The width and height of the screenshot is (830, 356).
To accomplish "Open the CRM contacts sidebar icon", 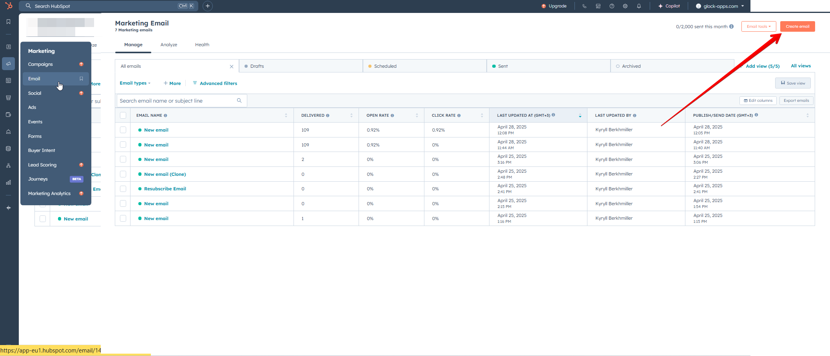I will (x=8, y=47).
